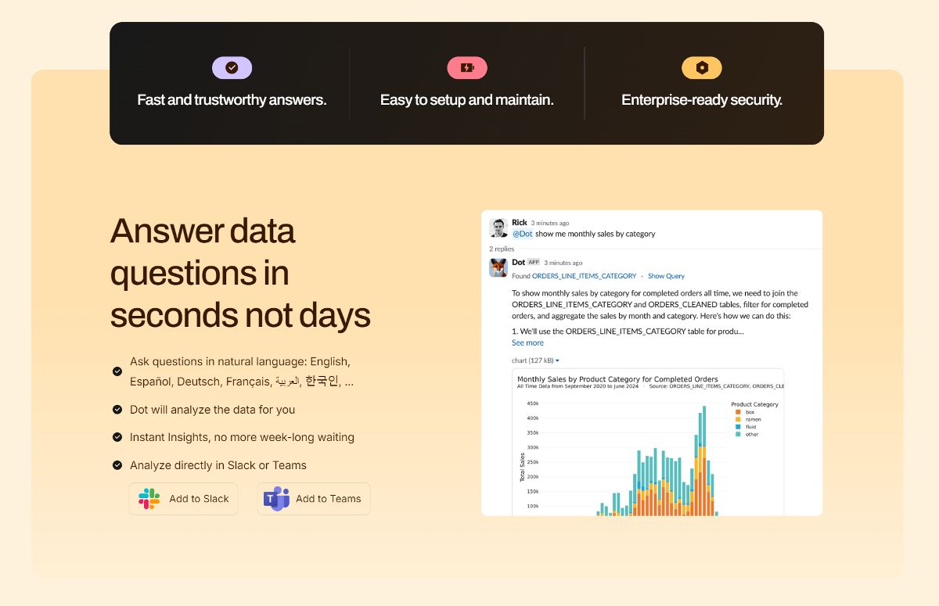This screenshot has height=606, width=939.
Task: Open the ORDERS_LINE_ITEMS_CATEGORY link
Action: [583, 276]
